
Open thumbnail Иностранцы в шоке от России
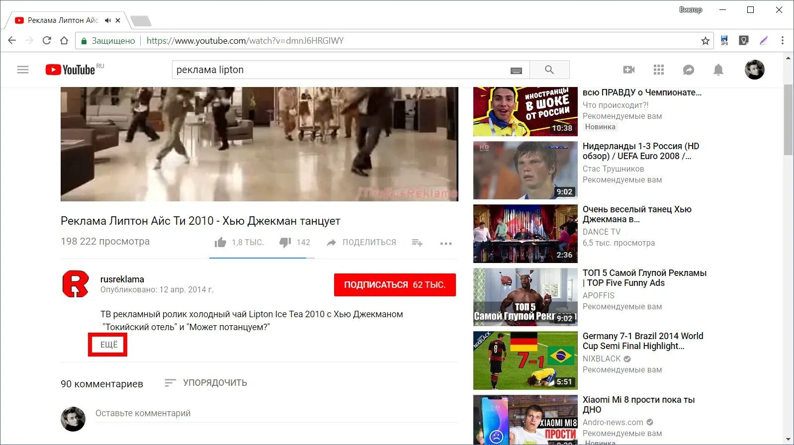(525, 111)
